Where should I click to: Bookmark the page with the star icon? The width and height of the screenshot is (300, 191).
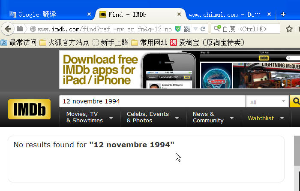tap(289, 29)
